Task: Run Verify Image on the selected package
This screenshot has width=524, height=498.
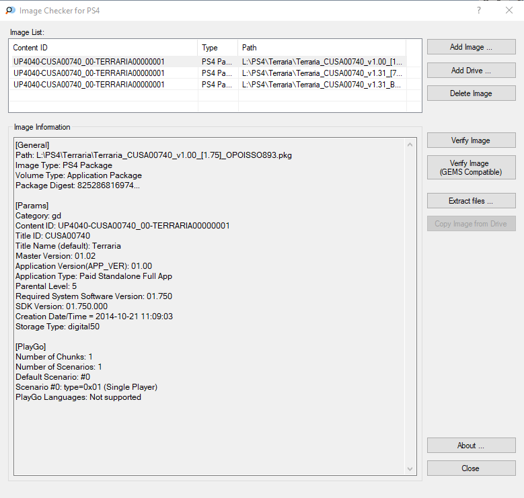Action: (471, 140)
